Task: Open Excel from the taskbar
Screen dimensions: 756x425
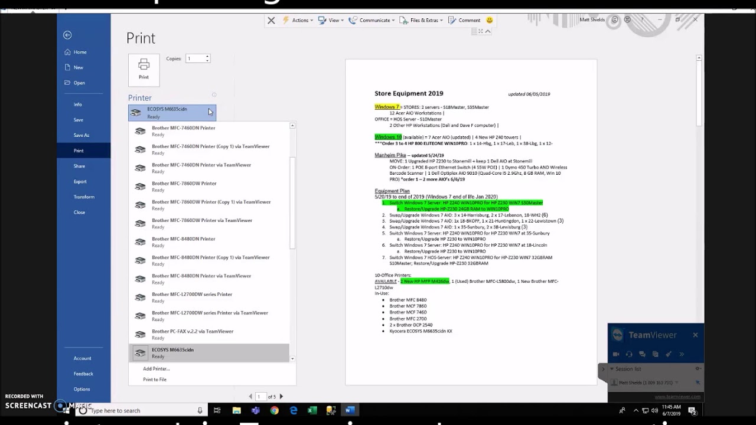Action: click(x=312, y=410)
